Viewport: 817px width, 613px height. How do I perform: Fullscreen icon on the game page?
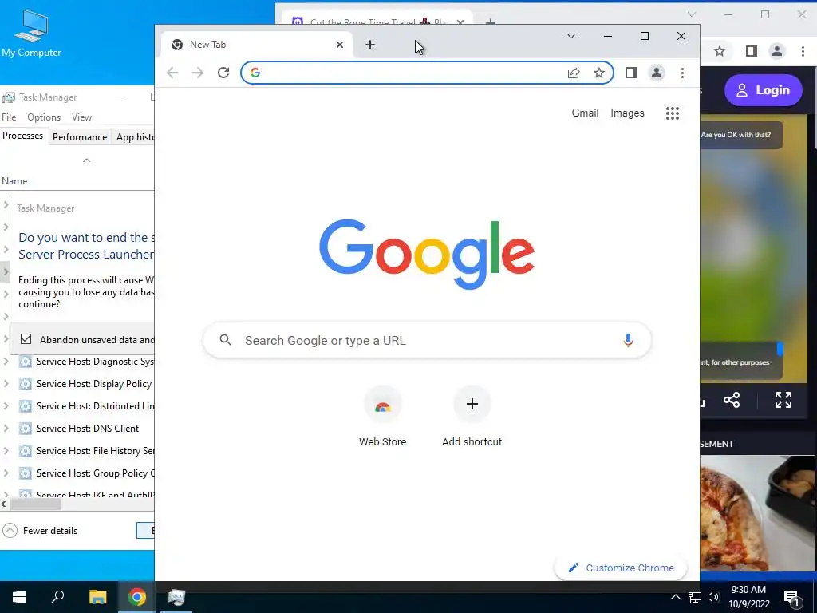click(x=783, y=400)
